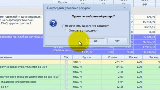Select quantity cell 274,74

[113, 62]
